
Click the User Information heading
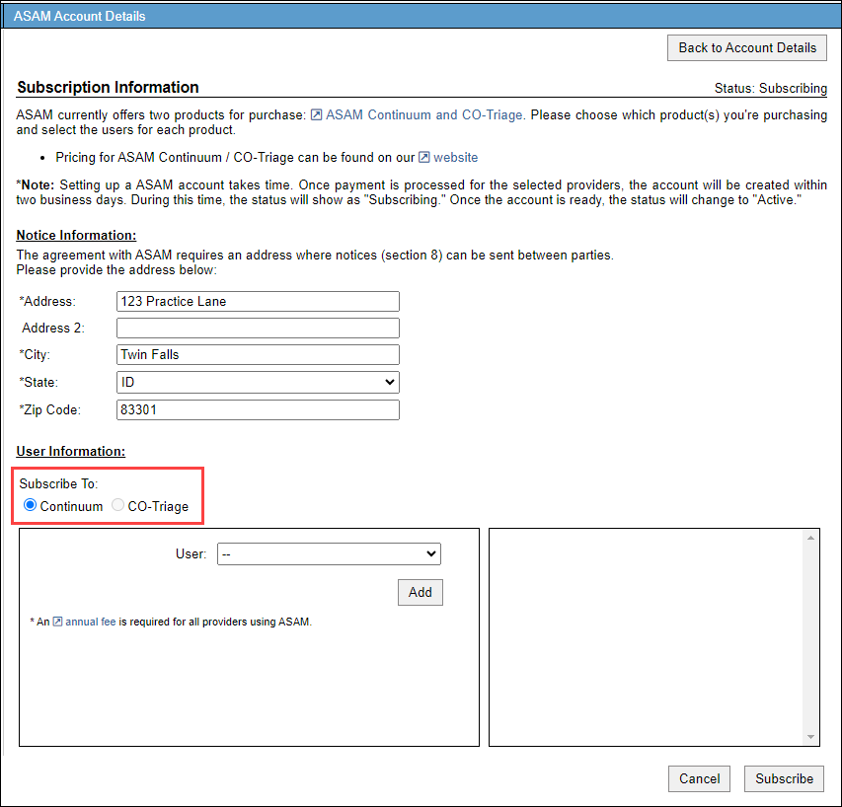[71, 451]
